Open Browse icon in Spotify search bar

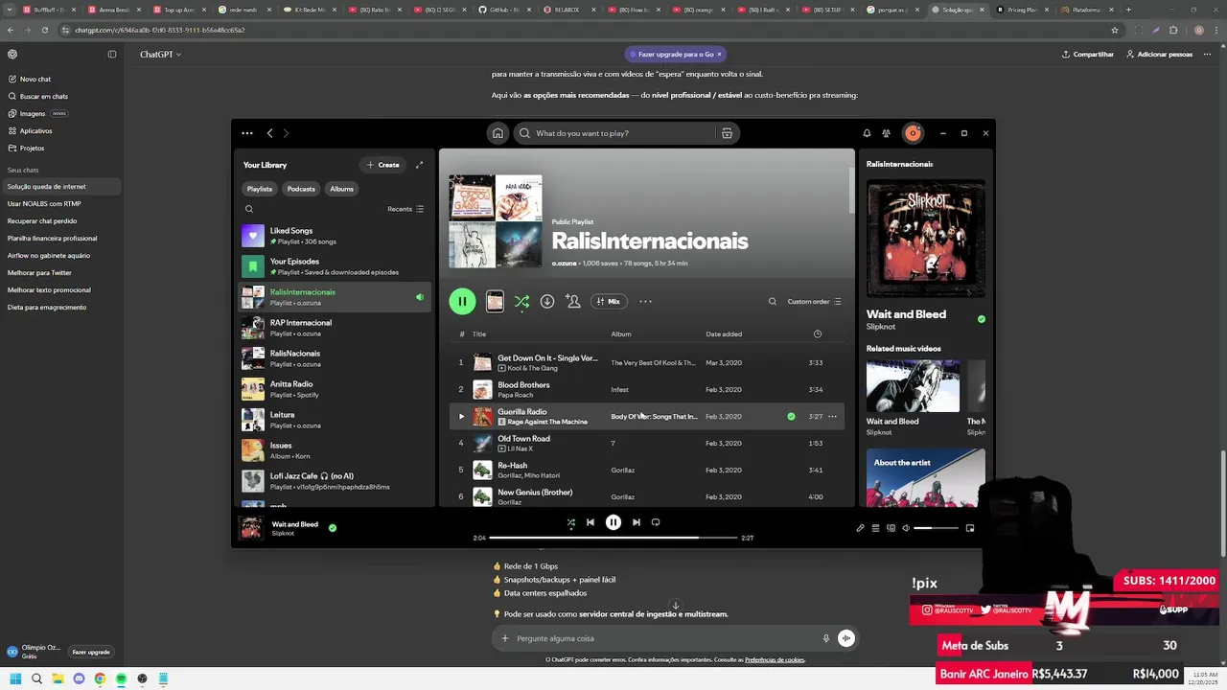coord(727,133)
